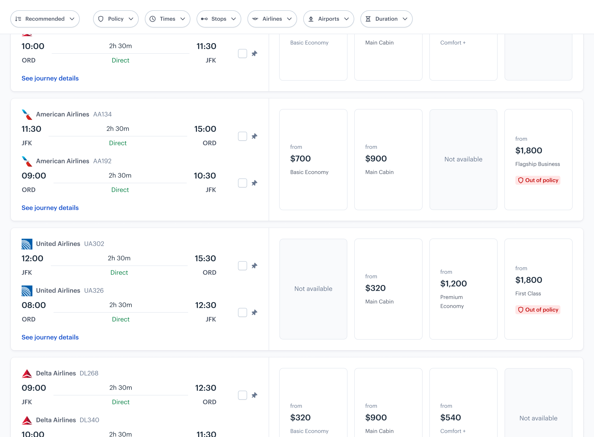Open the Recommended sort dropdown
The width and height of the screenshot is (594, 437).
tap(45, 19)
